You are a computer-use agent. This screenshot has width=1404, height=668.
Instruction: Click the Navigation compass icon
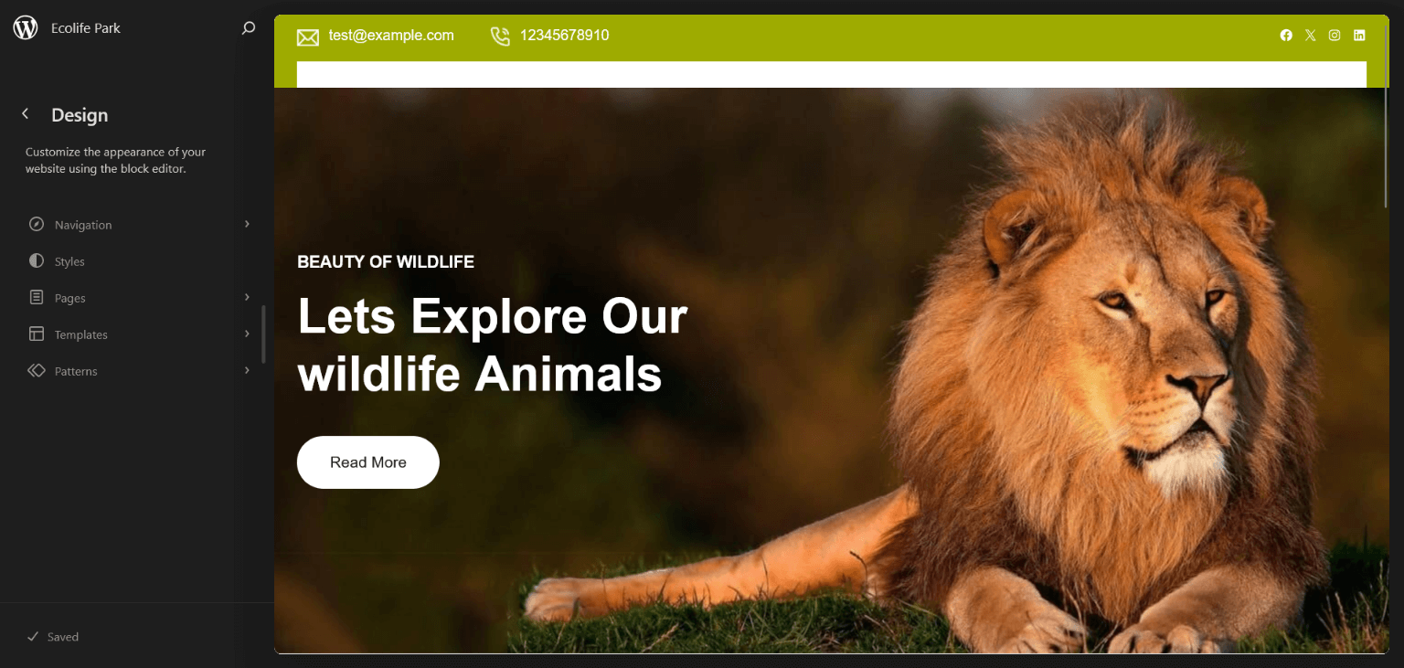point(37,225)
